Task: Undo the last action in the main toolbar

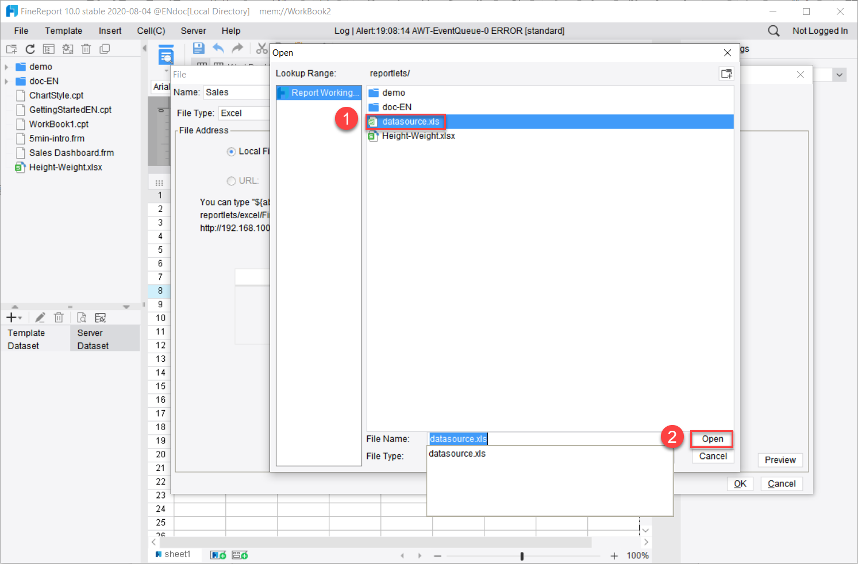Action: click(x=218, y=48)
